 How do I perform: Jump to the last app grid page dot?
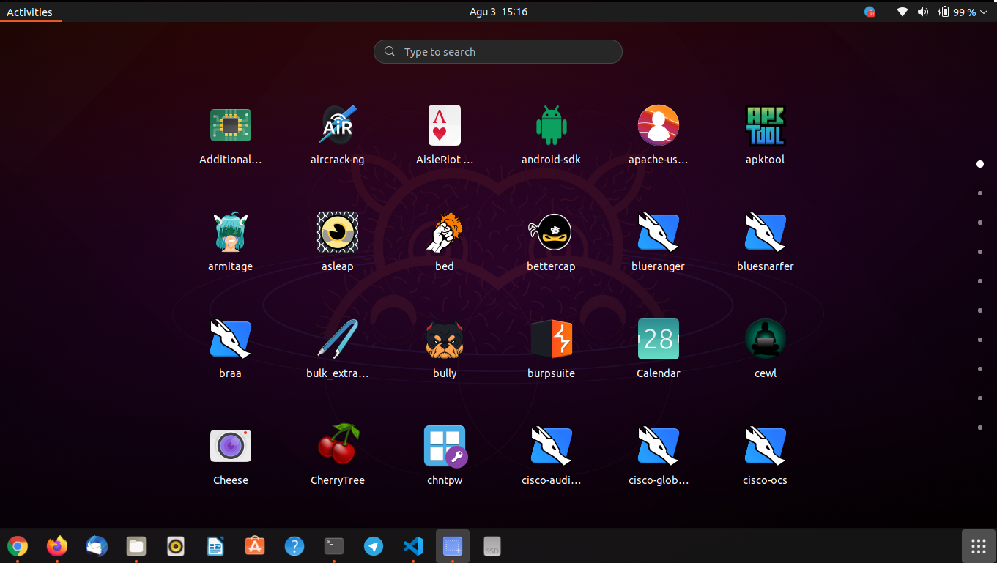point(979,428)
